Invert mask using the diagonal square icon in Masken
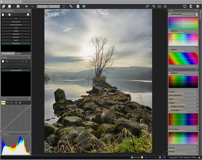Viewport: 202px width, 160px height. point(26,61)
